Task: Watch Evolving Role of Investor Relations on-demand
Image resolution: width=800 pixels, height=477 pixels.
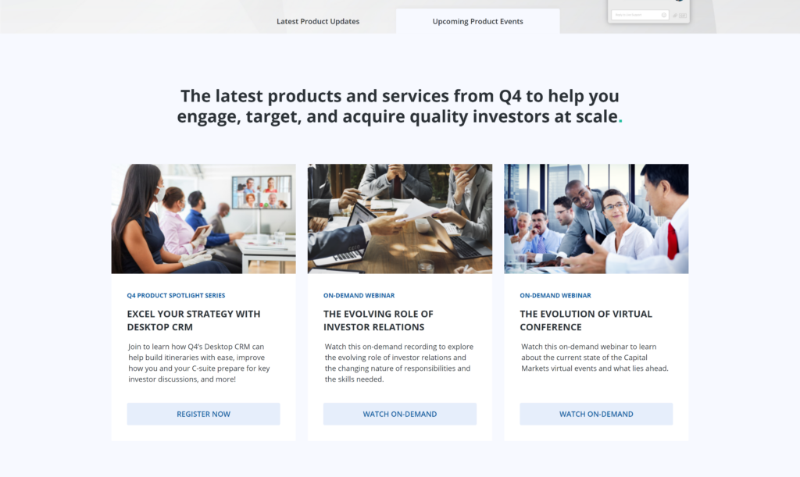Action: click(400, 414)
